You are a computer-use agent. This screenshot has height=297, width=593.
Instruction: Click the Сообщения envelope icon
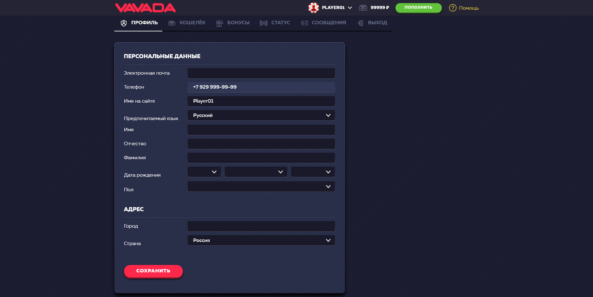(304, 23)
